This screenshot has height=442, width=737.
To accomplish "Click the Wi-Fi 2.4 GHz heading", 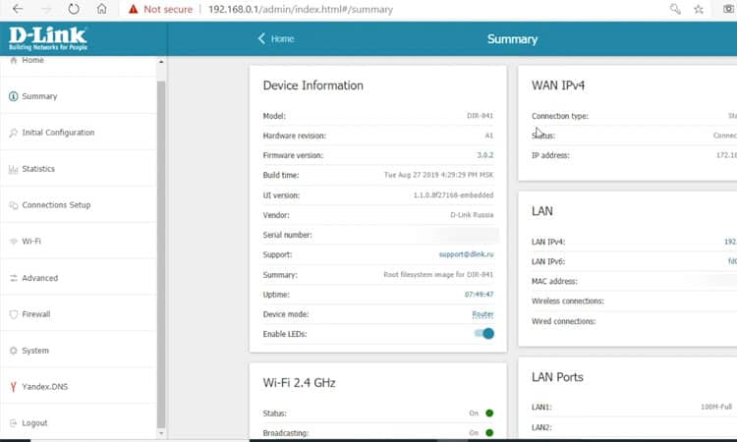I will click(299, 383).
